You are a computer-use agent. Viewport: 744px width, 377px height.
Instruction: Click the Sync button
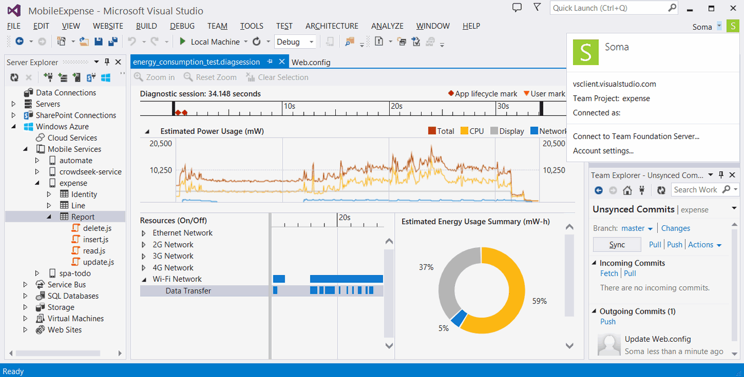617,245
